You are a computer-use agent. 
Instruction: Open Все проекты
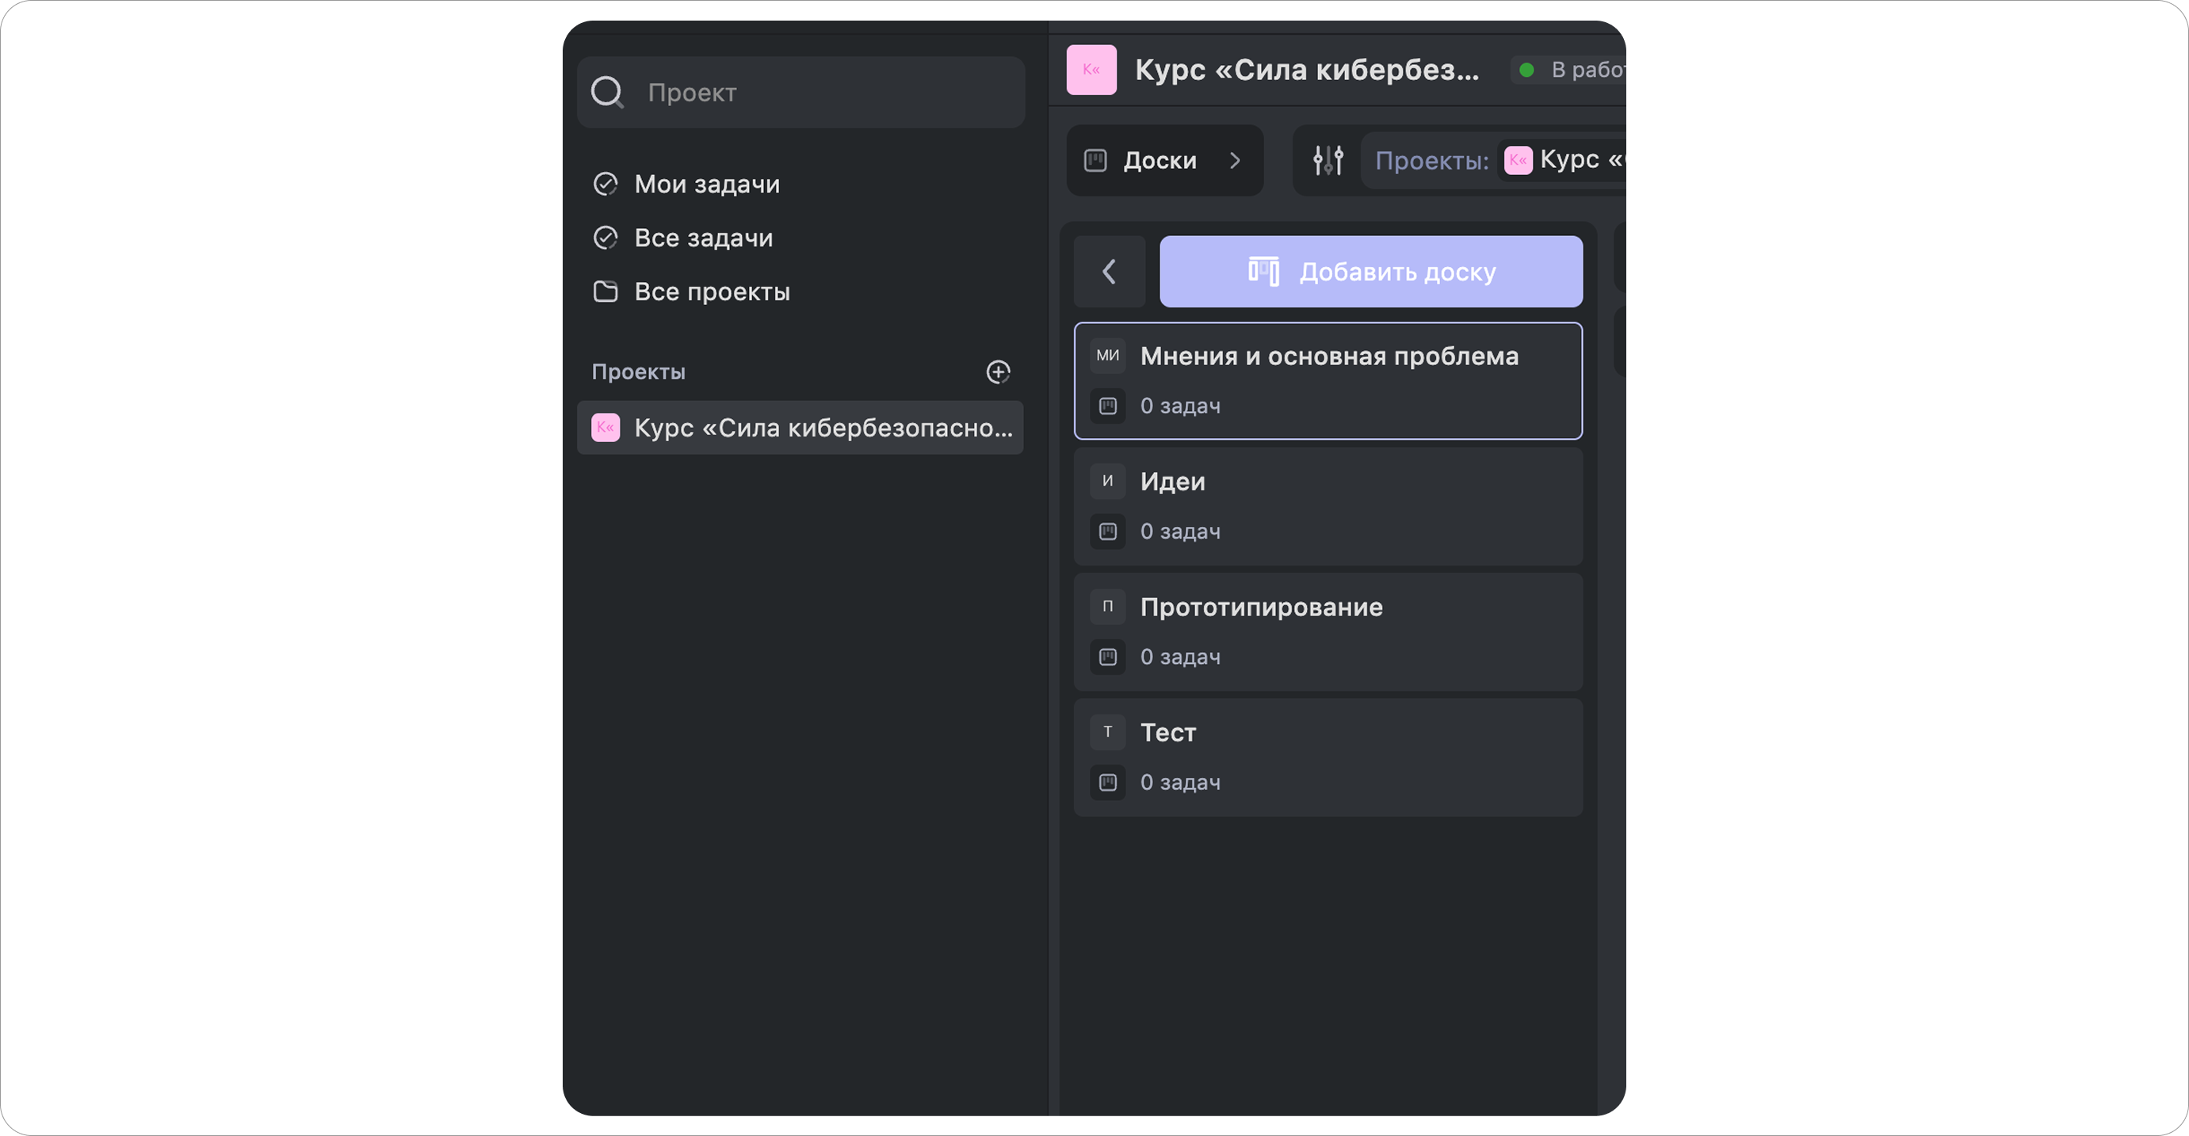[711, 292]
